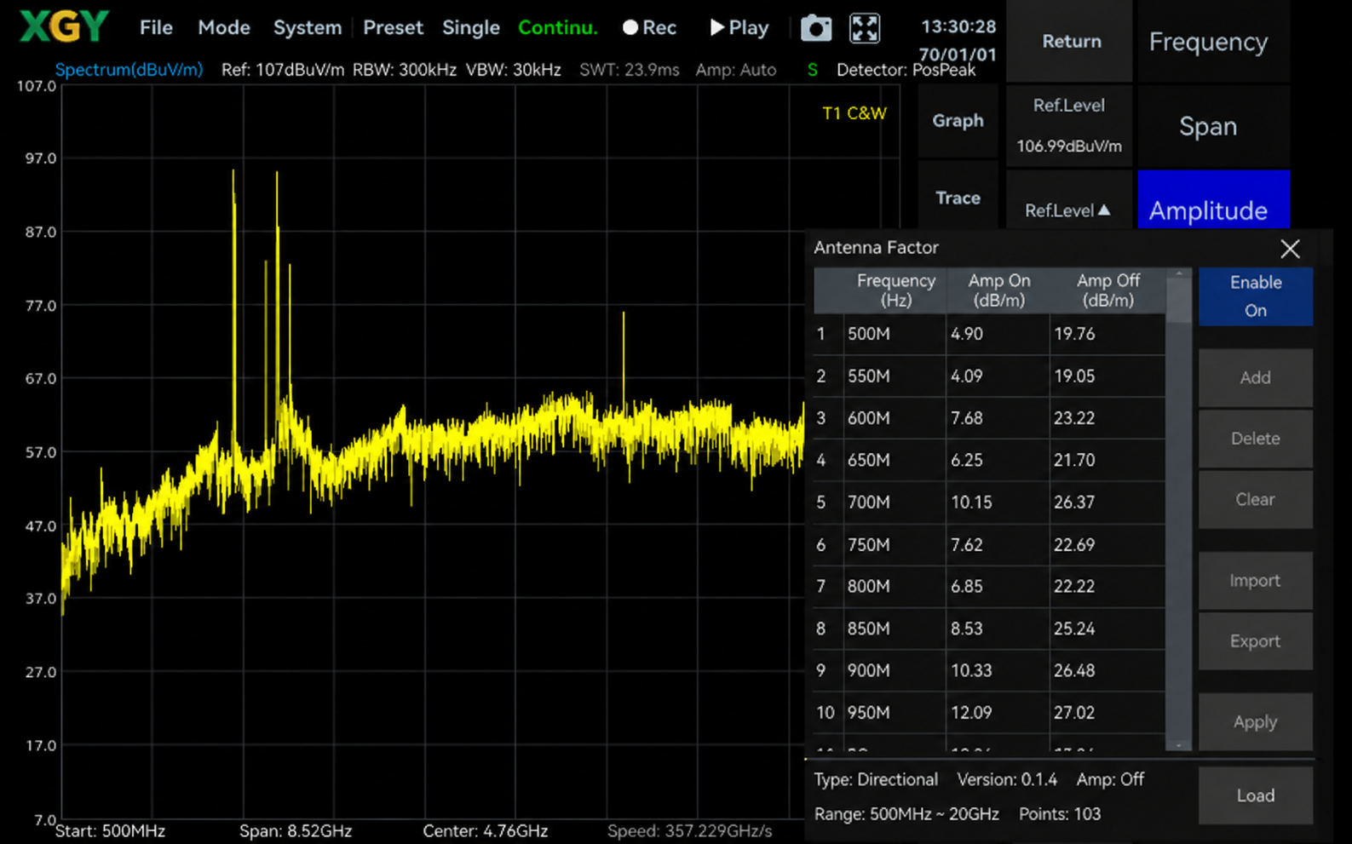The image size is (1352, 844).
Task: Switch to Single sweep mode
Action: (x=470, y=28)
